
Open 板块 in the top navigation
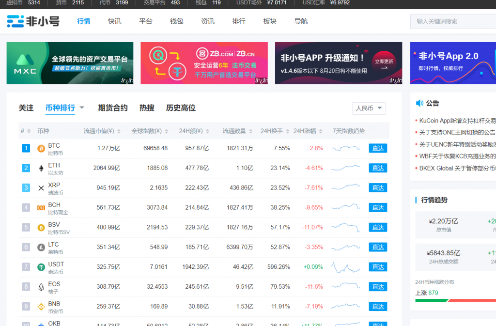tap(270, 21)
